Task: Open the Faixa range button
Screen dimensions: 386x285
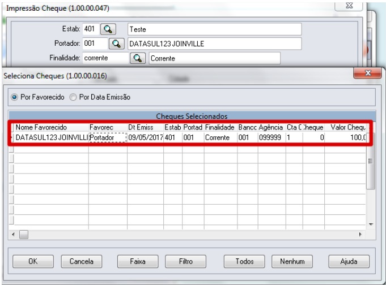Action: click(138, 261)
